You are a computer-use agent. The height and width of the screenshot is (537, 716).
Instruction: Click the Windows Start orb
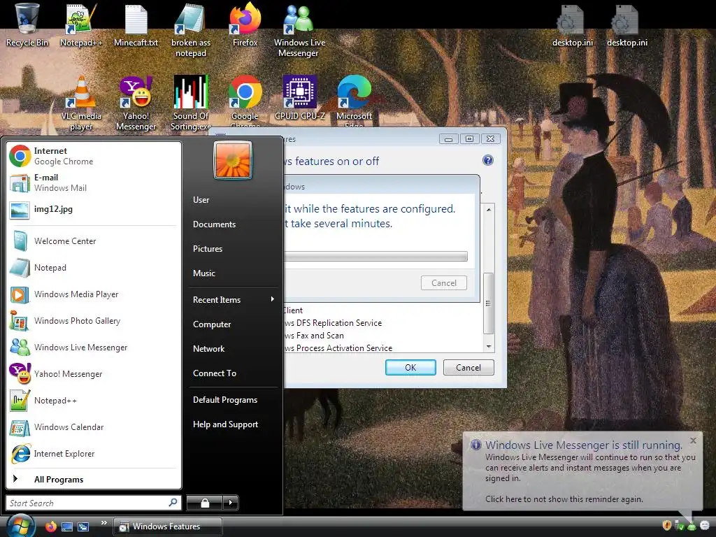(x=20, y=526)
